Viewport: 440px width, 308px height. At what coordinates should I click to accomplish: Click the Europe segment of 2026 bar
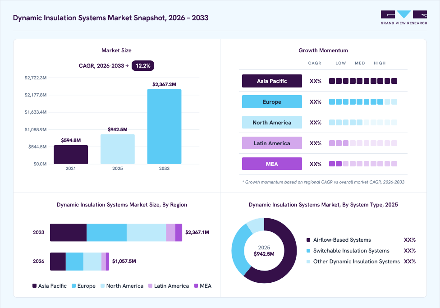point(74,262)
